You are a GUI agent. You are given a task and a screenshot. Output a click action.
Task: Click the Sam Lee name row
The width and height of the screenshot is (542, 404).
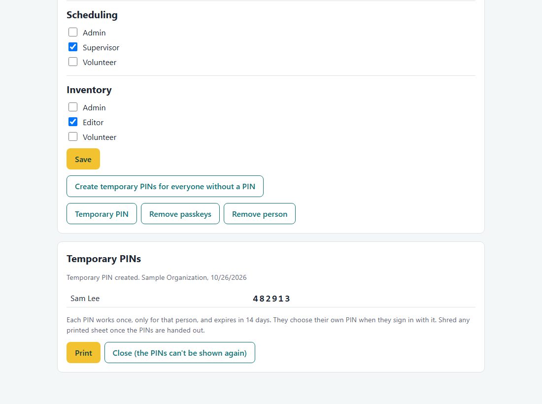[x=271, y=299]
